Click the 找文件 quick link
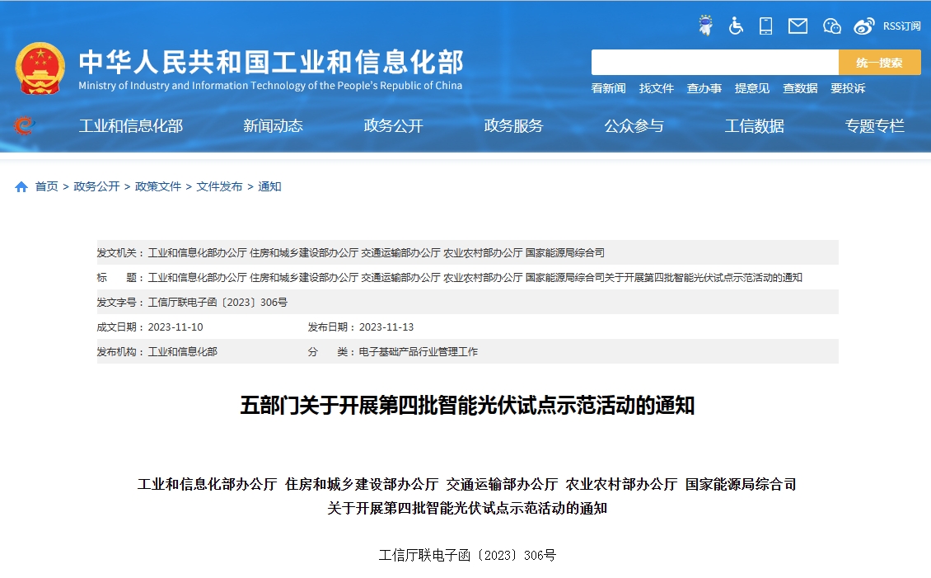 (656, 88)
